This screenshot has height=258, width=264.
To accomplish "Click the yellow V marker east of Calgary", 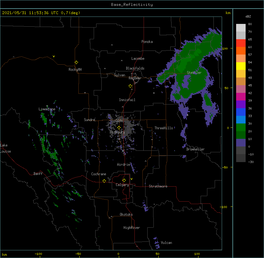I will tap(131, 179).
